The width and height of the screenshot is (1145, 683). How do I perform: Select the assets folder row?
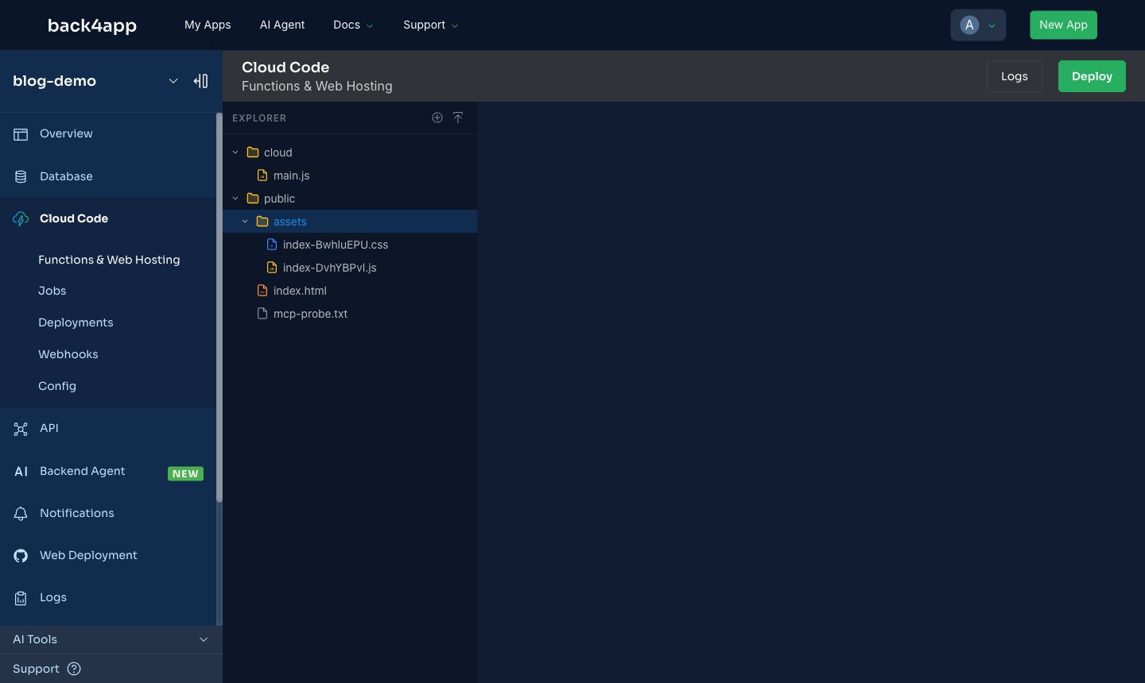pyautogui.click(x=350, y=222)
